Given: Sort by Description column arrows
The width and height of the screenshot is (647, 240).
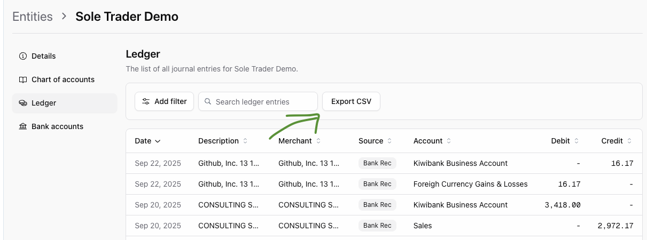Looking at the screenshot, I should [x=245, y=141].
